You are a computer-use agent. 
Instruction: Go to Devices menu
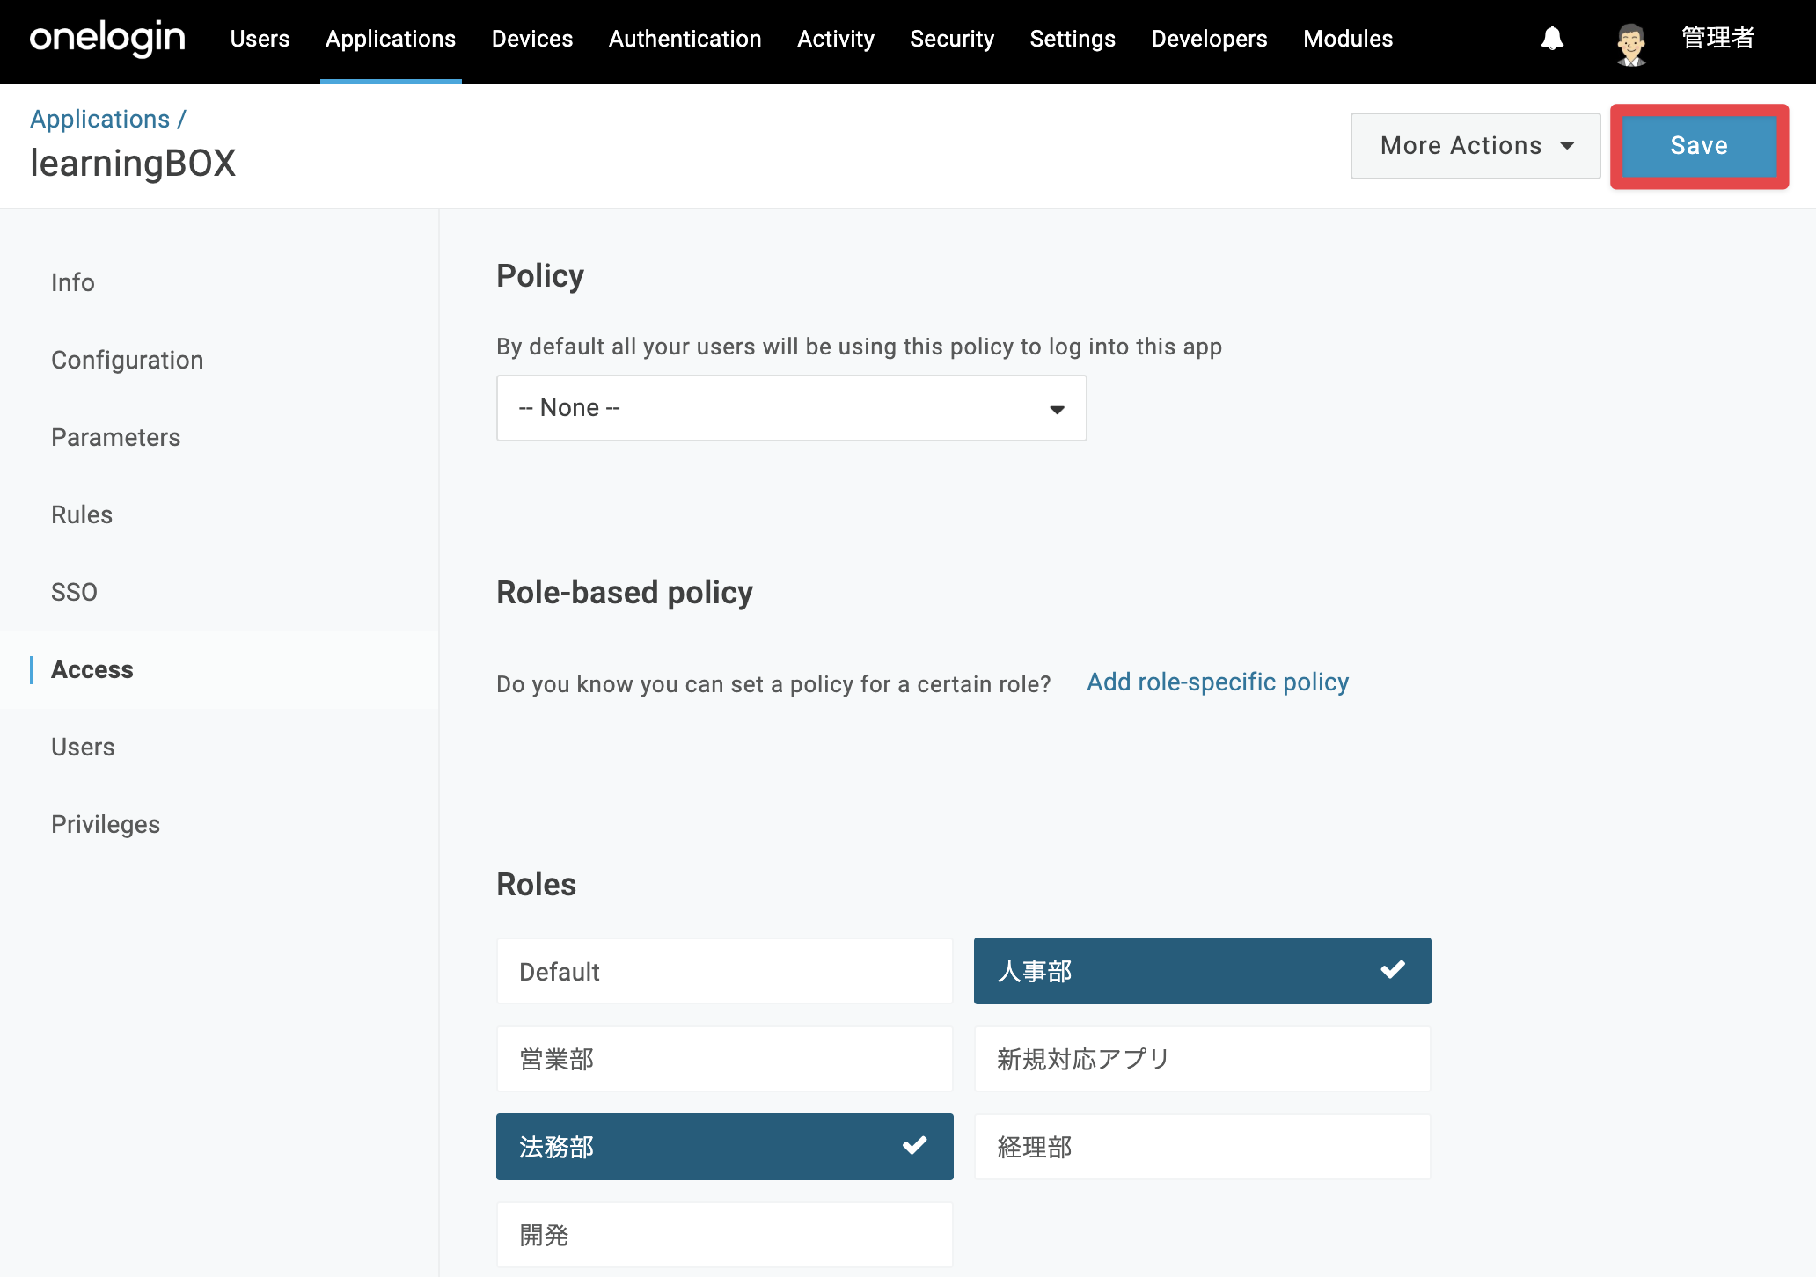tap(532, 39)
